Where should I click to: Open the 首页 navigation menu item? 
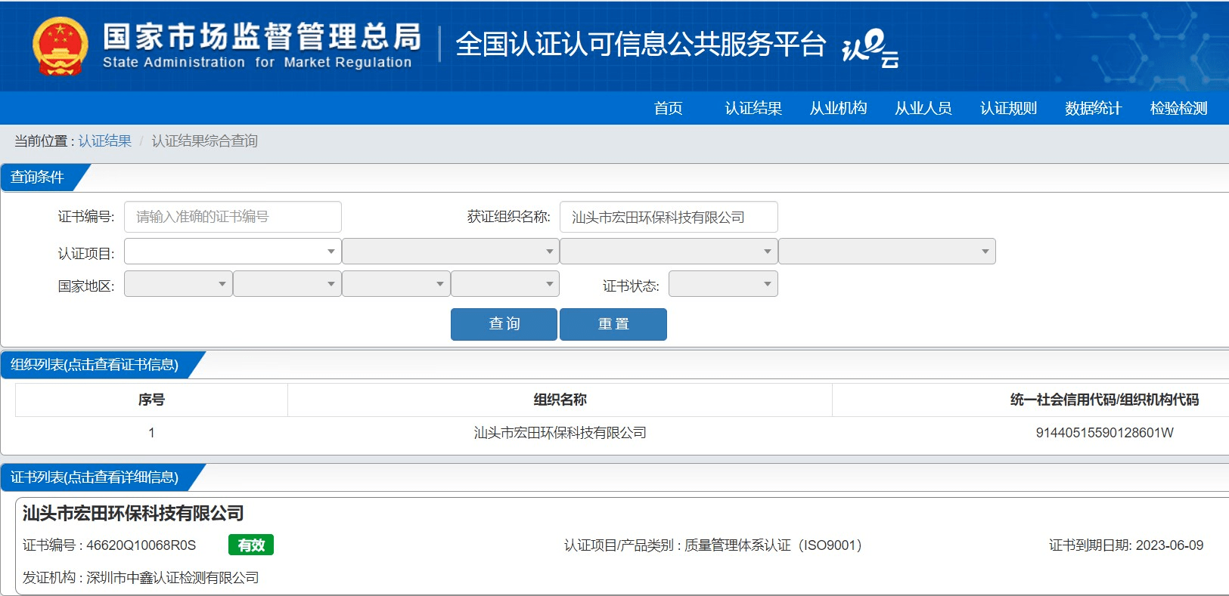668,108
